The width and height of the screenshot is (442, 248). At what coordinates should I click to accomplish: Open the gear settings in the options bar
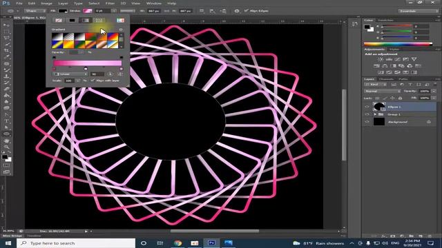click(x=236, y=11)
